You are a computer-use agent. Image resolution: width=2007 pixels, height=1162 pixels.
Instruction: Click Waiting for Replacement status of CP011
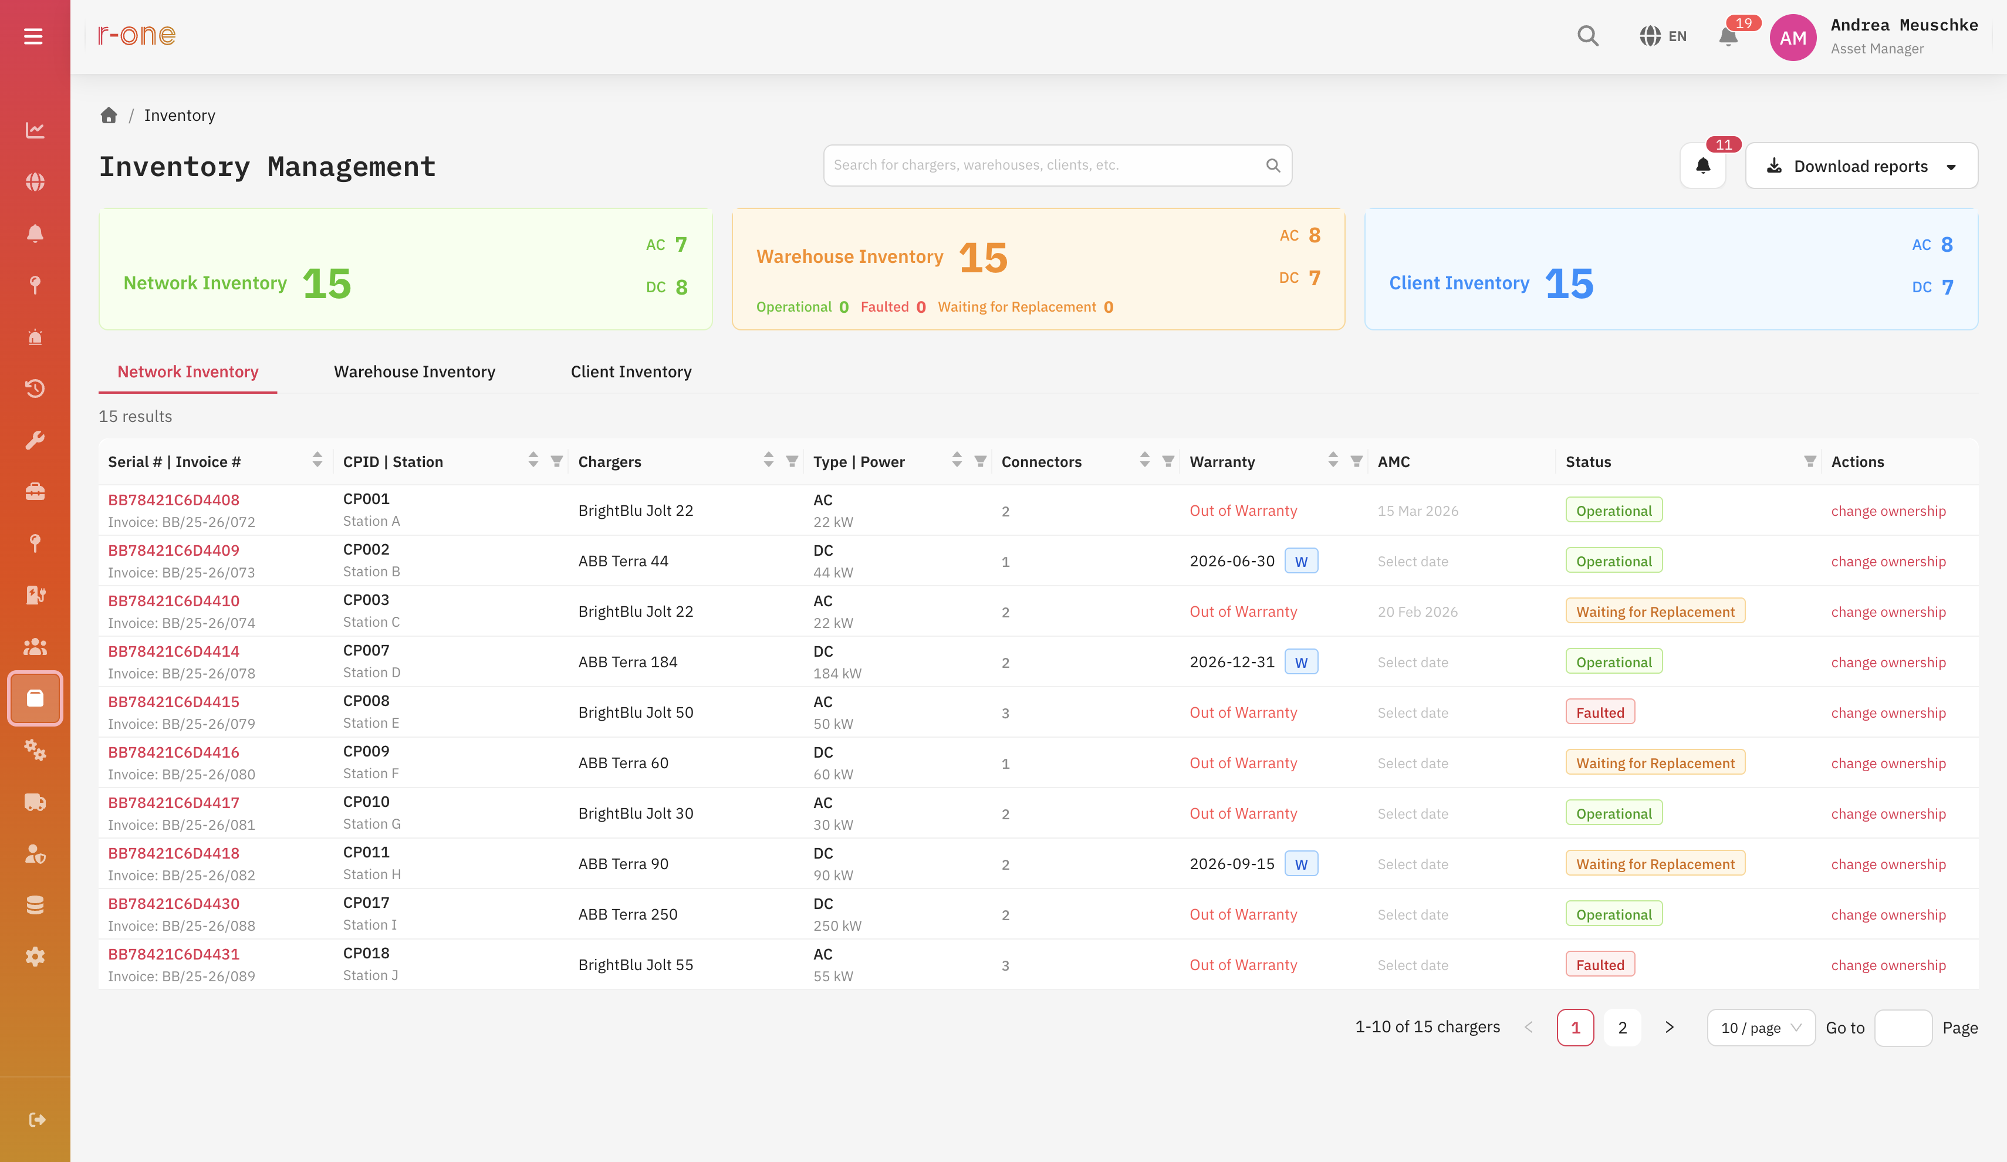click(x=1655, y=863)
